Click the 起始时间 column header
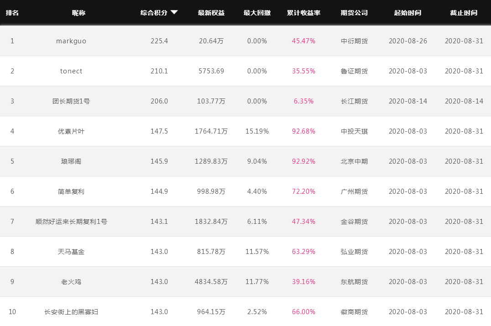 pos(407,13)
